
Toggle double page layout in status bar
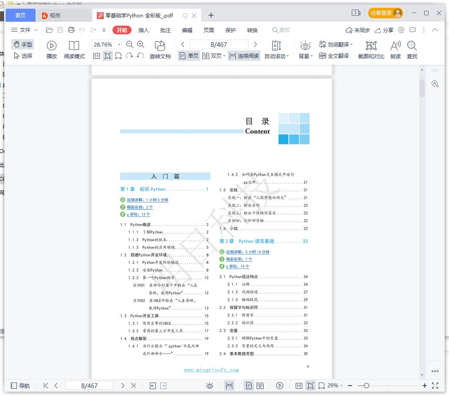click(x=260, y=386)
